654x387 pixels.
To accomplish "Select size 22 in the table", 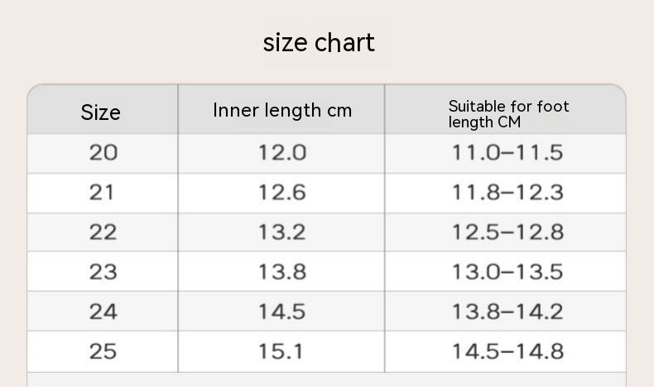I will coord(103,232).
